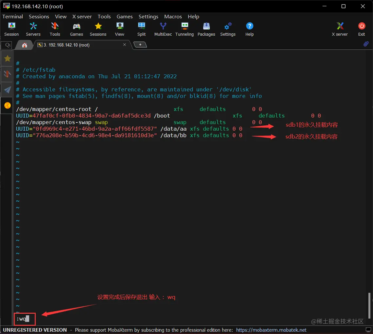Click the ':wq' vim command line

coord(23,319)
